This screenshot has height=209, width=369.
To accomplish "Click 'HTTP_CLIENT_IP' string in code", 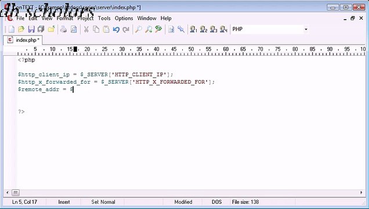I will (x=139, y=75).
